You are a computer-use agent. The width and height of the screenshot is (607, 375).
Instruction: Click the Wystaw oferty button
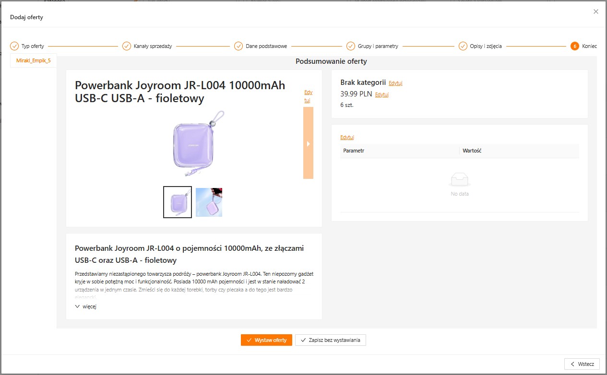point(266,340)
